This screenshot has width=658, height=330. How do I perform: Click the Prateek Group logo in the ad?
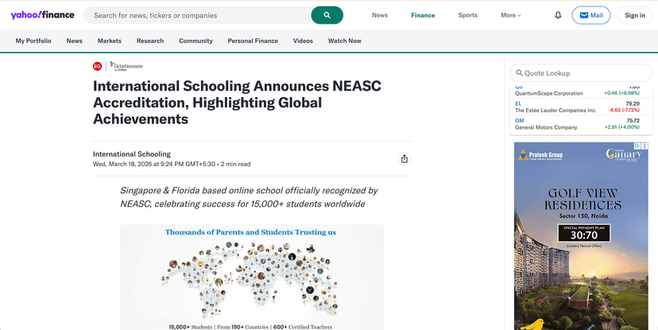(x=540, y=155)
